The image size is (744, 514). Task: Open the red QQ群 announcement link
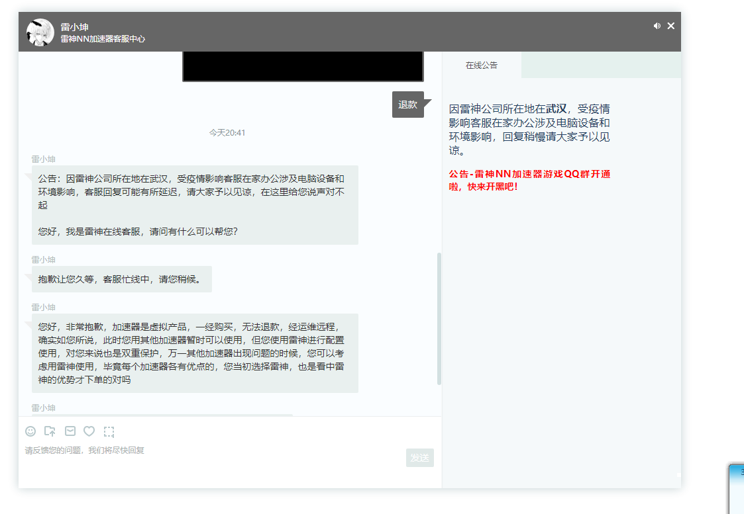coord(529,180)
